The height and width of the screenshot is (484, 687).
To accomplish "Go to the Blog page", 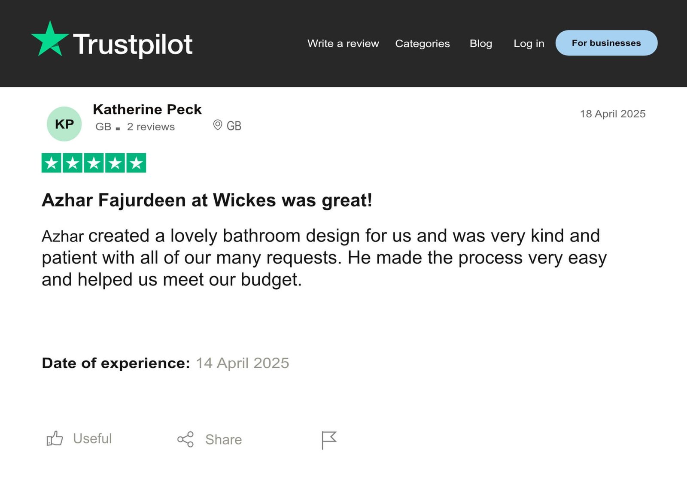I will click(x=481, y=43).
